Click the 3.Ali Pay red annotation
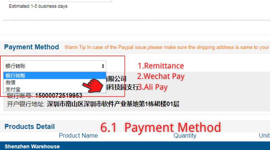Screen dimensions: 270x150 coord(153,87)
